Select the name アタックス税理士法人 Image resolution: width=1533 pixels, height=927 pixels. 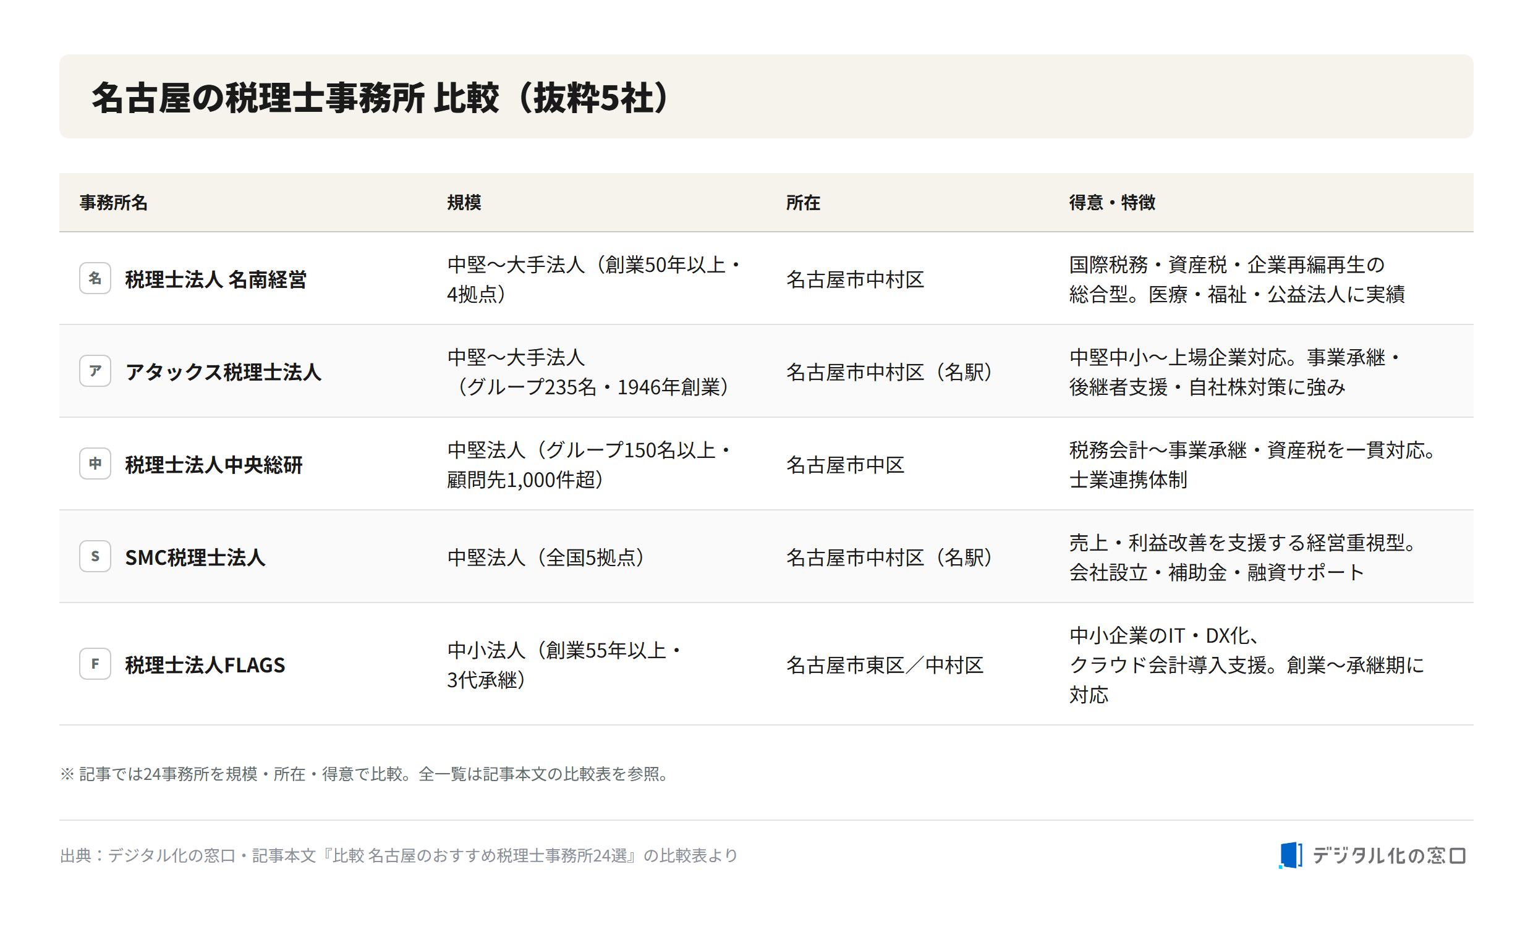point(223,372)
